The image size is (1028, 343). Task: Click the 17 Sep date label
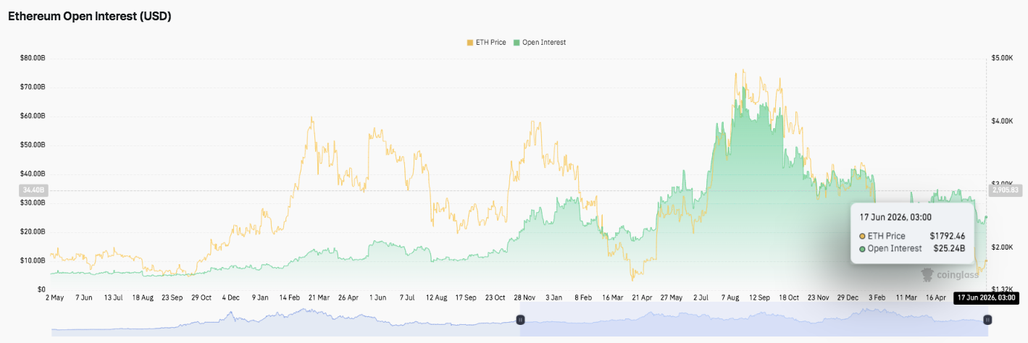(465, 297)
